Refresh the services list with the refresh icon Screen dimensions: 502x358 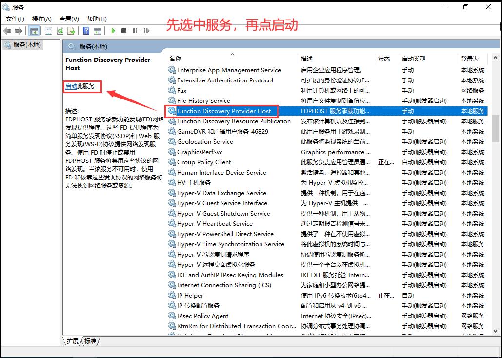click(60, 31)
